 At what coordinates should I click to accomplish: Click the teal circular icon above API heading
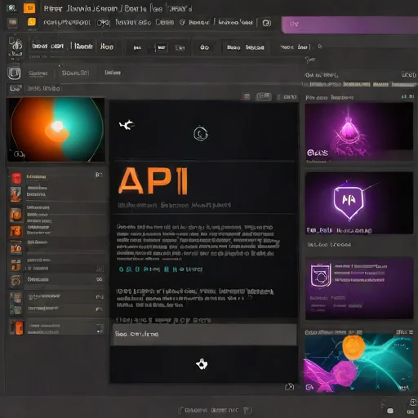[x=201, y=134]
